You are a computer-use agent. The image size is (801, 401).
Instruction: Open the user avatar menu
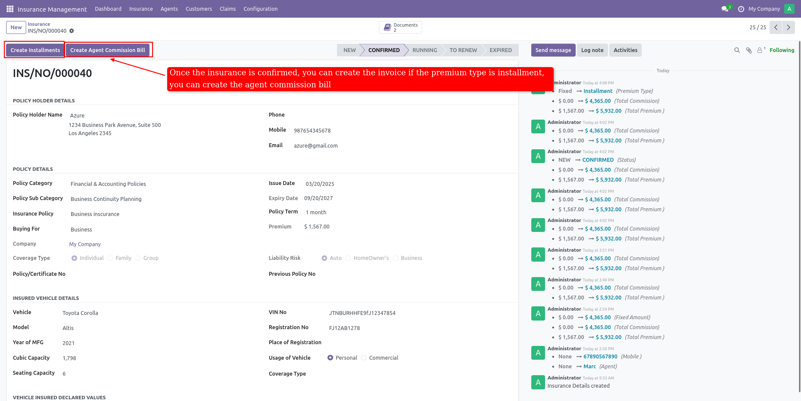789,9
